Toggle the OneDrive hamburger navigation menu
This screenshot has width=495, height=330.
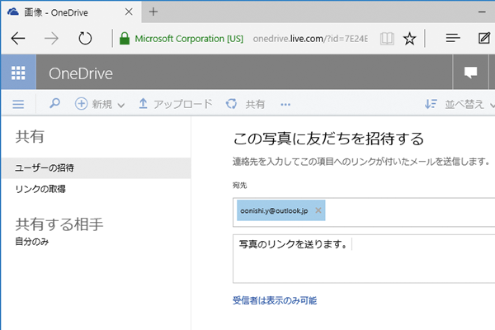point(18,104)
